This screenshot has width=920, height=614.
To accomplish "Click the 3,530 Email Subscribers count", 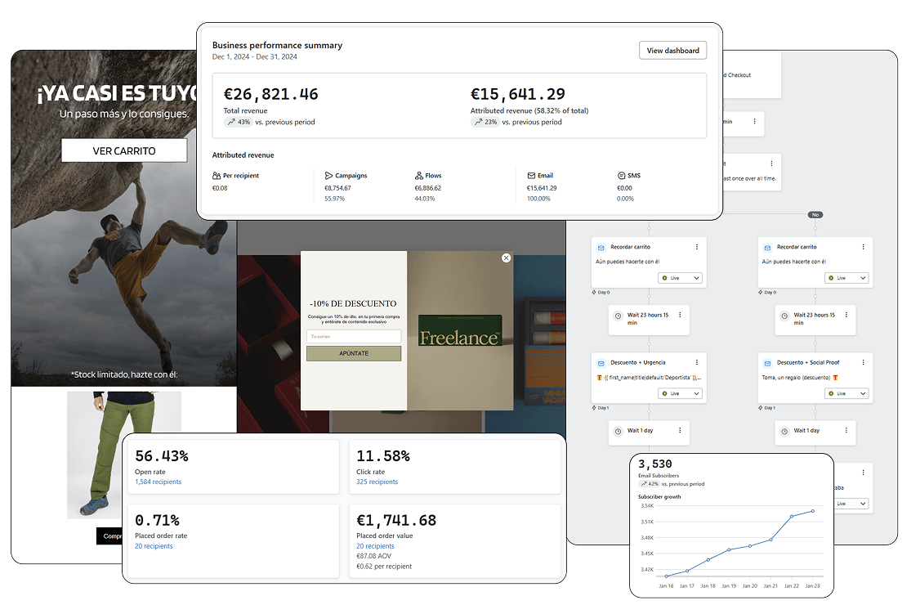I will point(654,464).
